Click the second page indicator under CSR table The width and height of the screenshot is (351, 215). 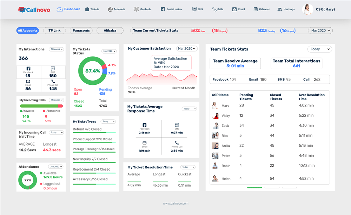click(x=272, y=188)
